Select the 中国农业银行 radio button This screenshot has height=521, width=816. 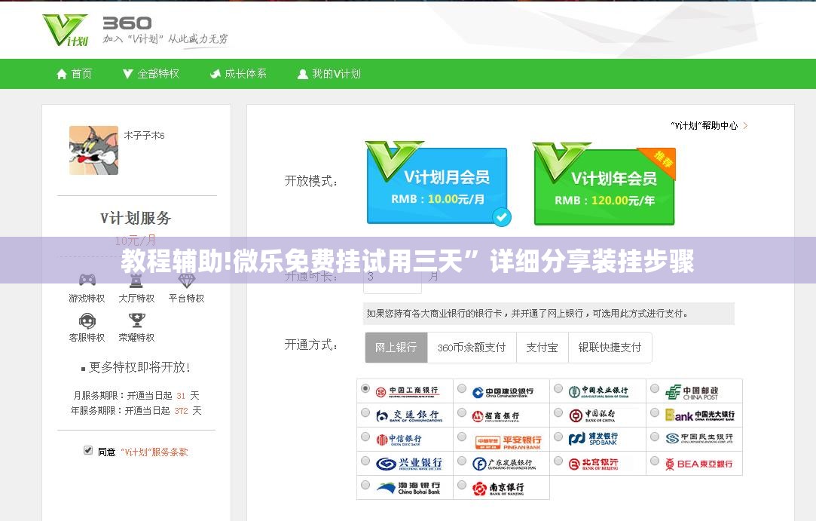(558, 388)
